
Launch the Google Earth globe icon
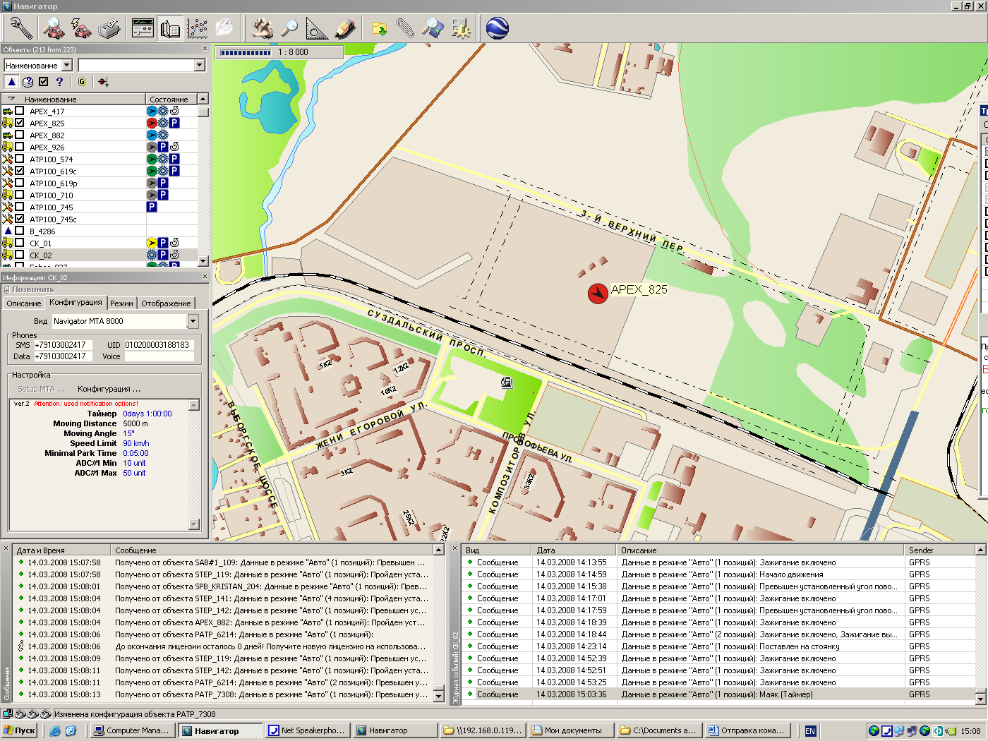coord(498,28)
